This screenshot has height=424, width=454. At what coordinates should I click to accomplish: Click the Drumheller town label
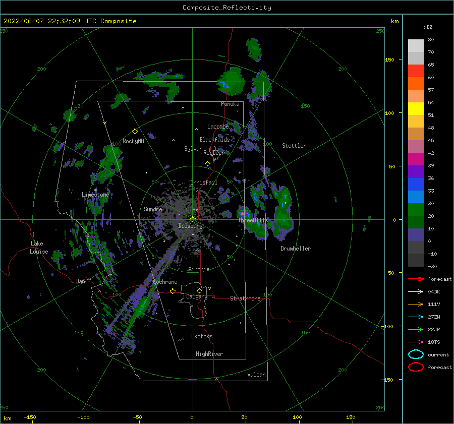[x=296, y=249]
